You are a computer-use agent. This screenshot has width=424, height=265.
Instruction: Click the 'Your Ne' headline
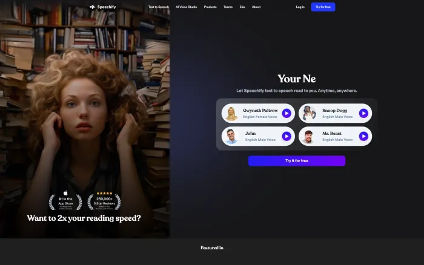[x=297, y=79]
